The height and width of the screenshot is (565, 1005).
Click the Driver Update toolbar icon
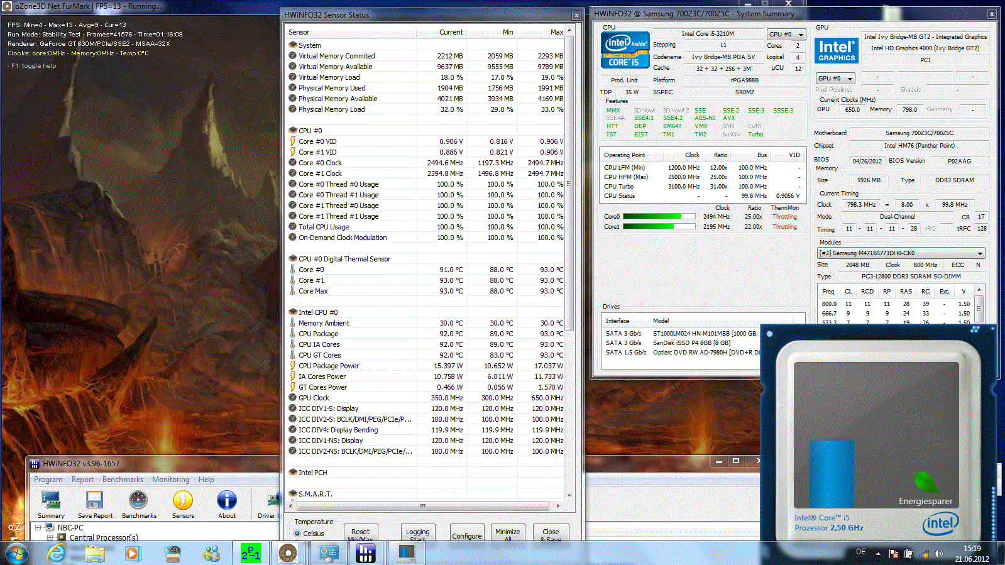pyautogui.click(x=269, y=505)
